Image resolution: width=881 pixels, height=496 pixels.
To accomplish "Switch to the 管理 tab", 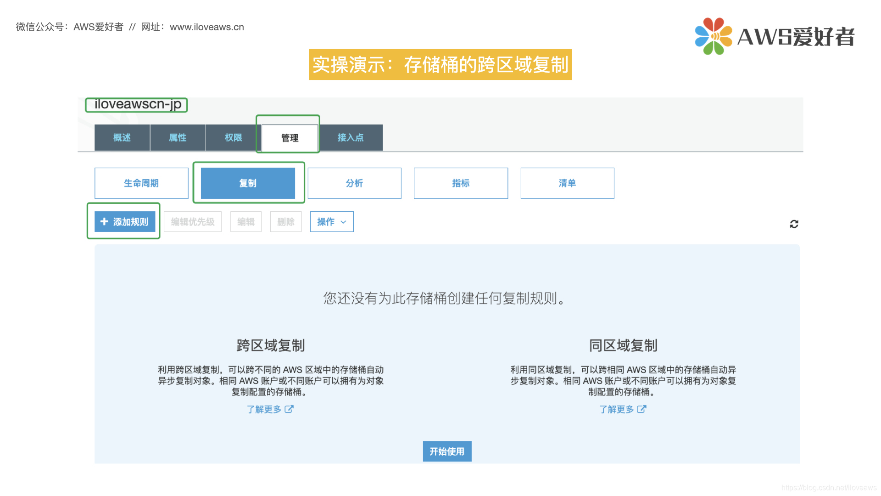I will click(x=288, y=137).
